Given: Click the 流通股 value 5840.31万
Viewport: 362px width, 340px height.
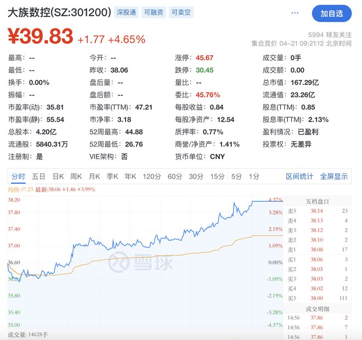Looking at the screenshot, I should point(52,145).
